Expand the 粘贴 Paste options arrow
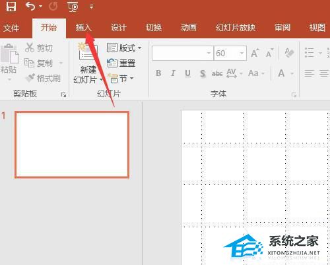 9,79
